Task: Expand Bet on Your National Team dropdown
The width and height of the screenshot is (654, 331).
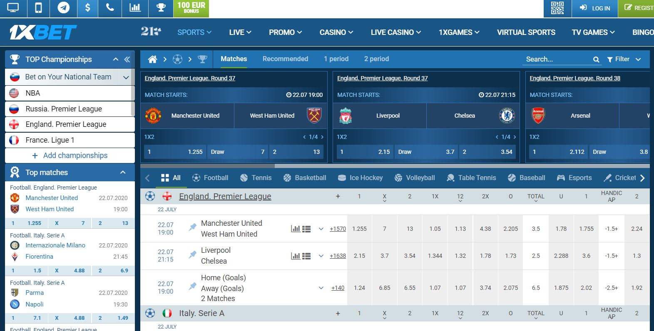Action: (x=126, y=77)
